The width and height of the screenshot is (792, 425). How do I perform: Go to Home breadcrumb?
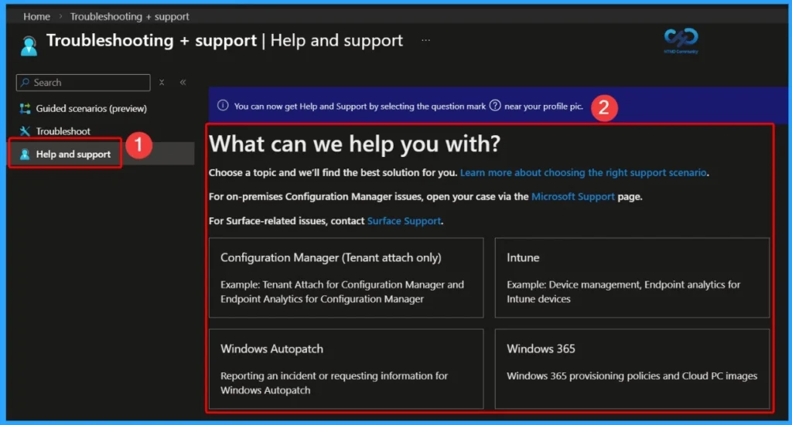[36, 17]
